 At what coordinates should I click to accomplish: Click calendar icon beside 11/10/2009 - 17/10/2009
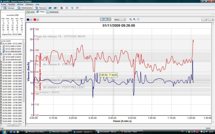pos(1,65)
